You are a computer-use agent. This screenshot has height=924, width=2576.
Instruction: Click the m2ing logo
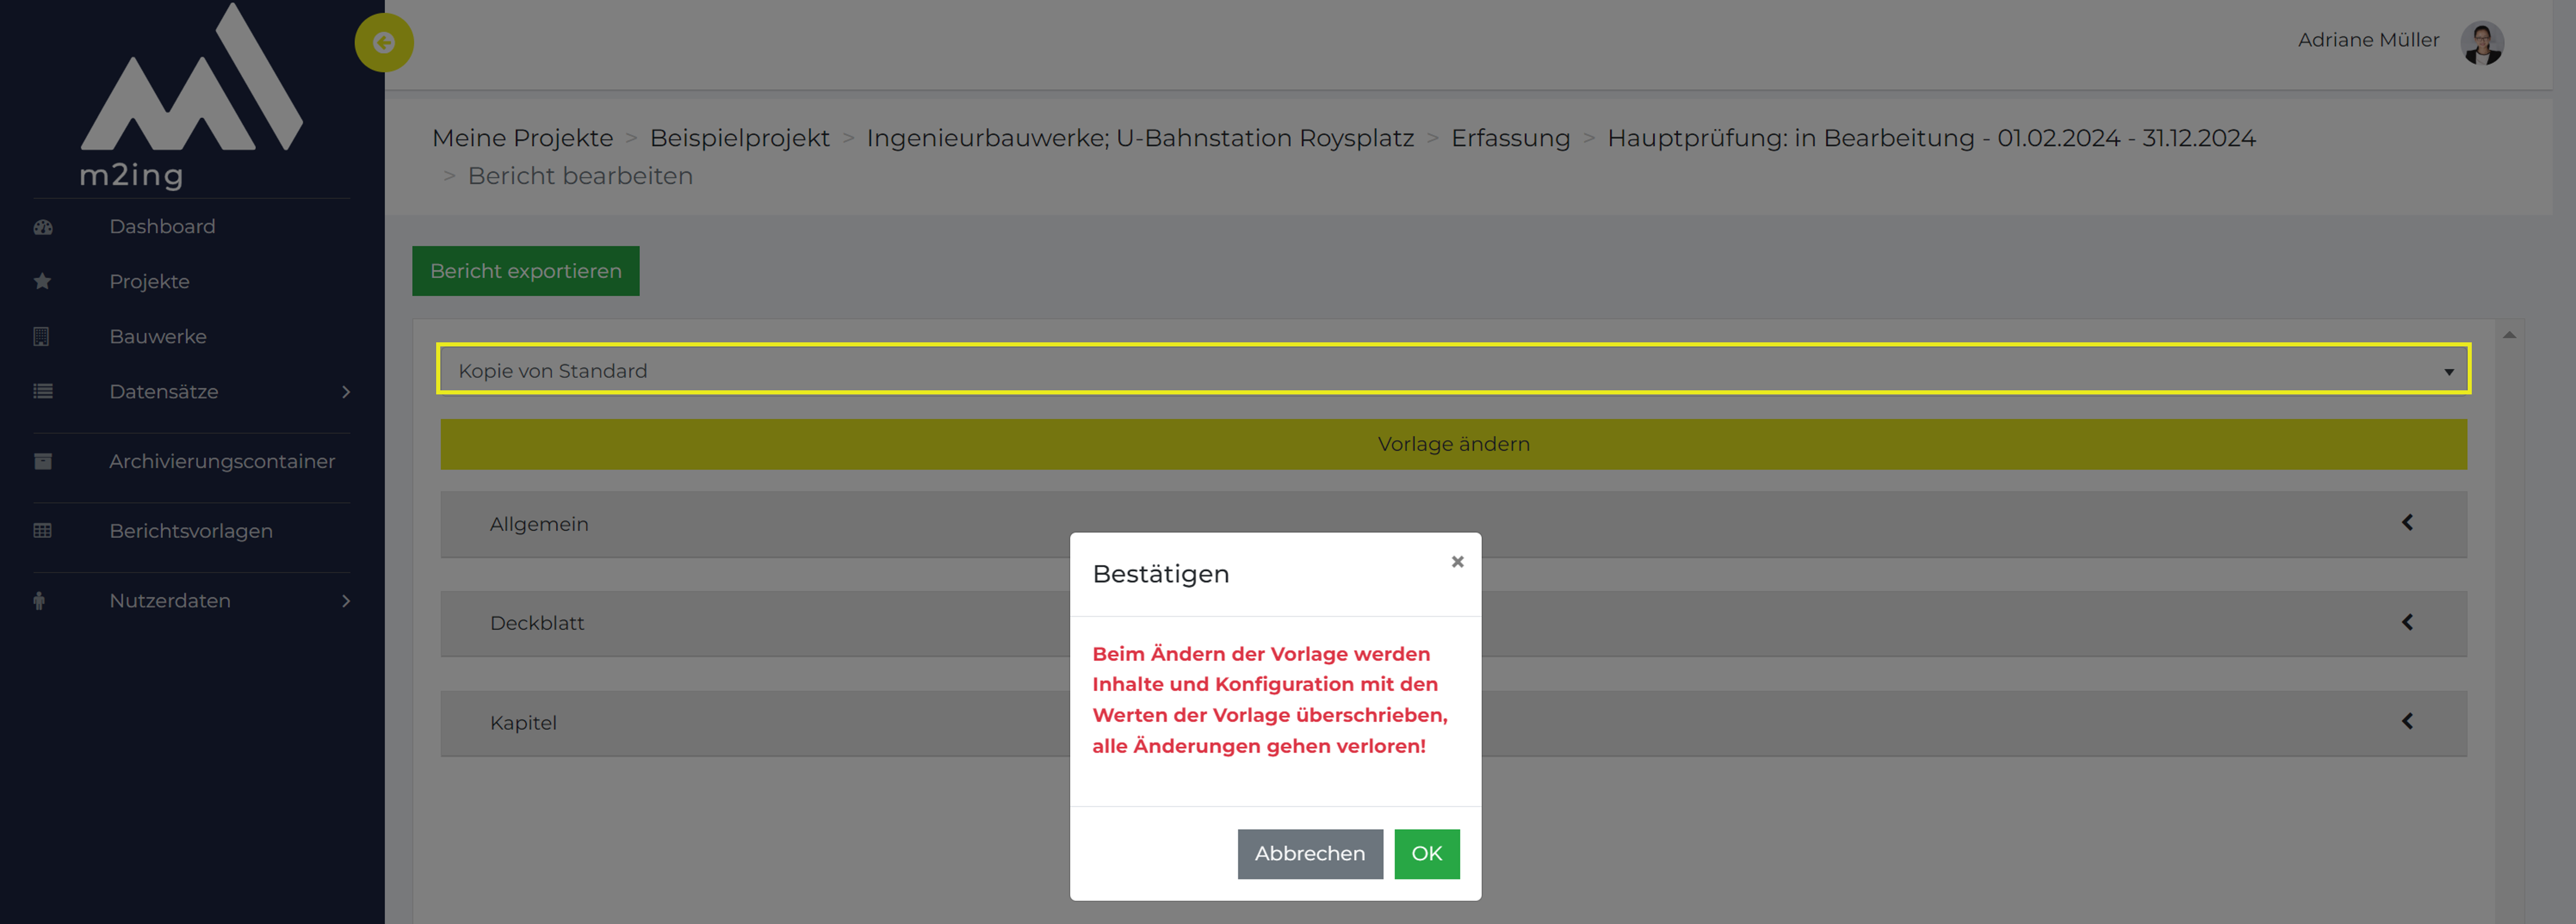point(190,96)
